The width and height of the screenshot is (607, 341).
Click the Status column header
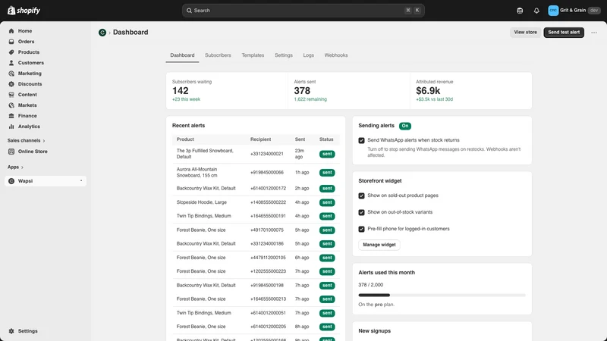[x=326, y=139]
